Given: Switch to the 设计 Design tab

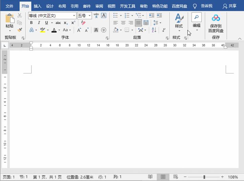Looking at the screenshot, I should click(x=50, y=6).
